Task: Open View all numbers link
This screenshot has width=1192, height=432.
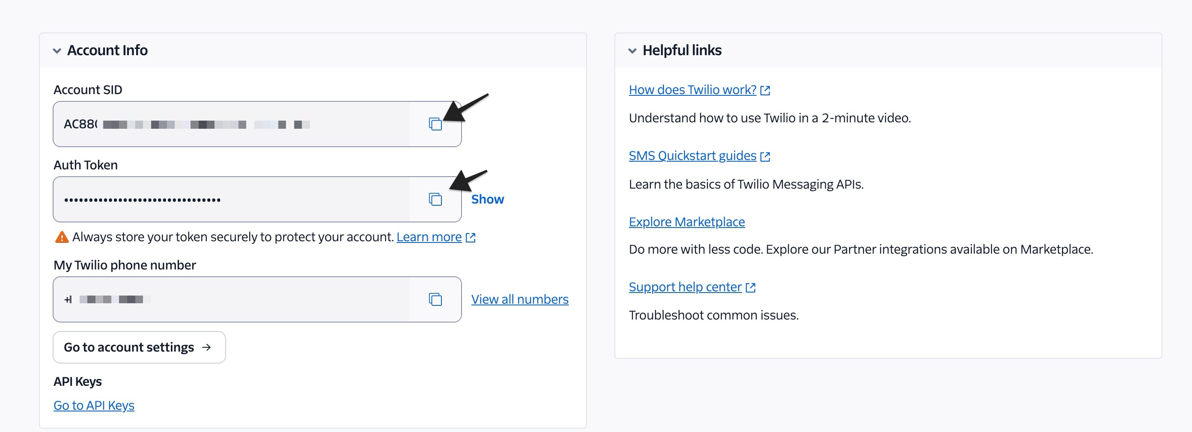Action: click(520, 299)
